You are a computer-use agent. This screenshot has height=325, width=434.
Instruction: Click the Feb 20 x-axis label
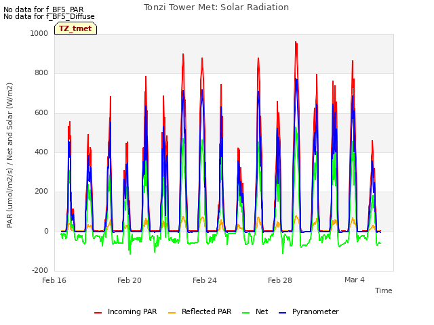(x=130, y=280)
